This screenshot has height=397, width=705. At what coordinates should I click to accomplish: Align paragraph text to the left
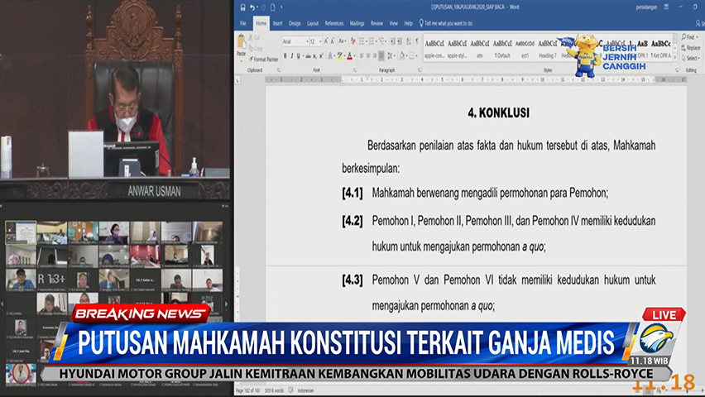362,55
